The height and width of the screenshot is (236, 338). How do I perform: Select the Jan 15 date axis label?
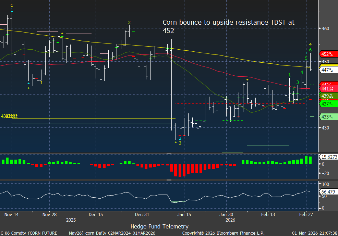pyautogui.click(x=184, y=215)
